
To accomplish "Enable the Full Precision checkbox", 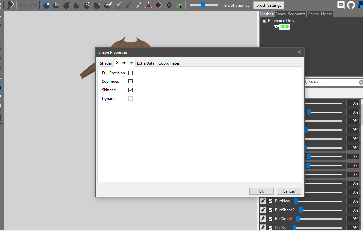I will point(131,73).
